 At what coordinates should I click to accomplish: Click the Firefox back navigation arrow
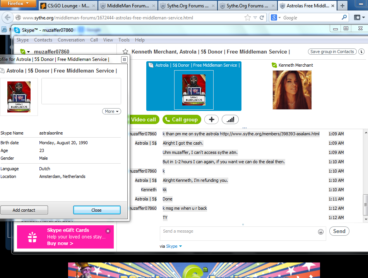(8, 17)
